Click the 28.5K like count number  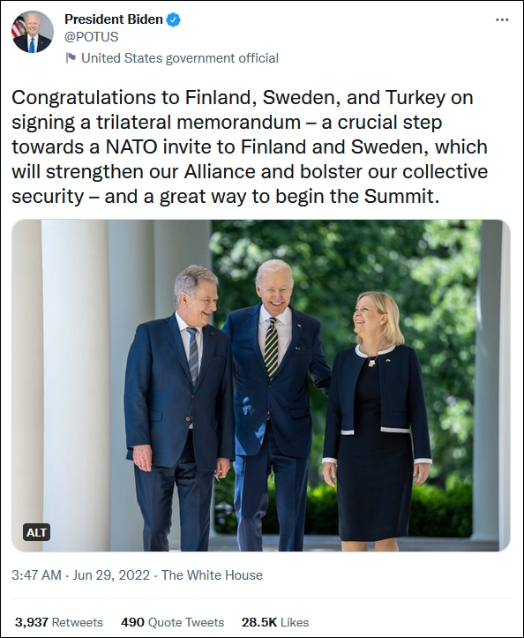259,622
